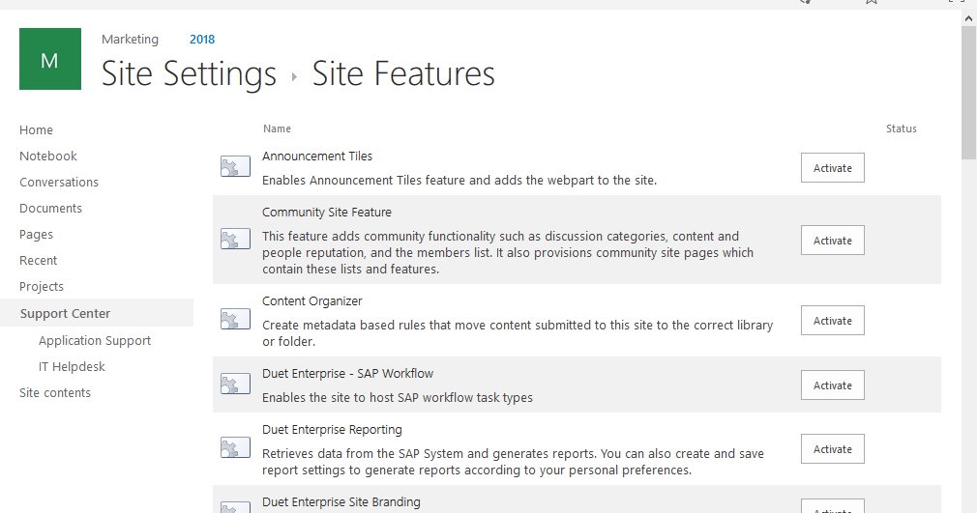Activate Duet Enterprise Reporting feature
Image resolution: width=977 pixels, height=513 pixels.
point(832,449)
